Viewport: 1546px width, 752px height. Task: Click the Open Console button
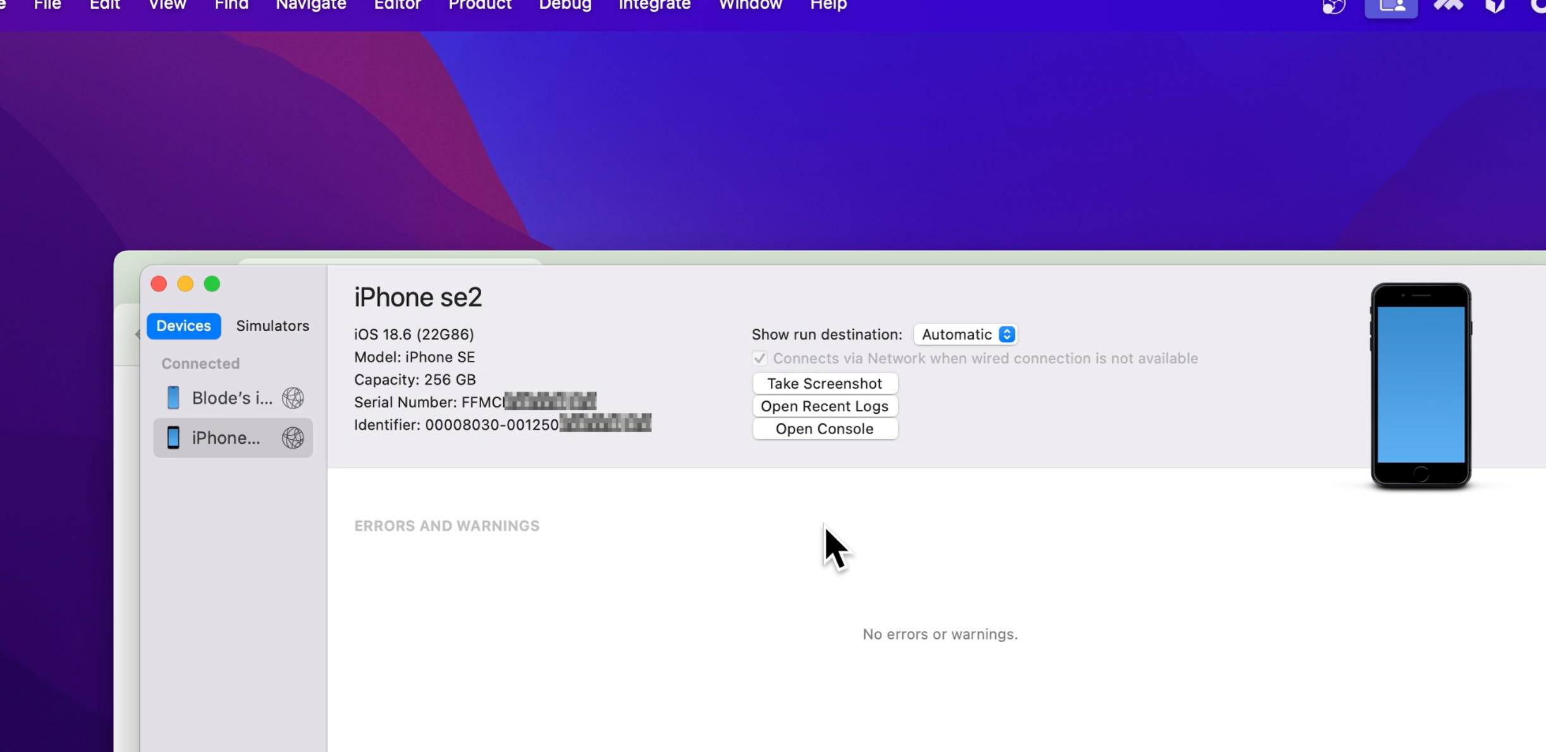pyautogui.click(x=825, y=429)
